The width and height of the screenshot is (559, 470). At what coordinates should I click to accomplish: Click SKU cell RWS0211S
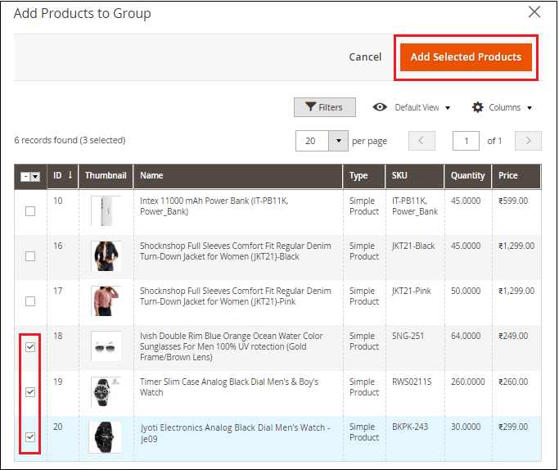(x=412, y=382)
